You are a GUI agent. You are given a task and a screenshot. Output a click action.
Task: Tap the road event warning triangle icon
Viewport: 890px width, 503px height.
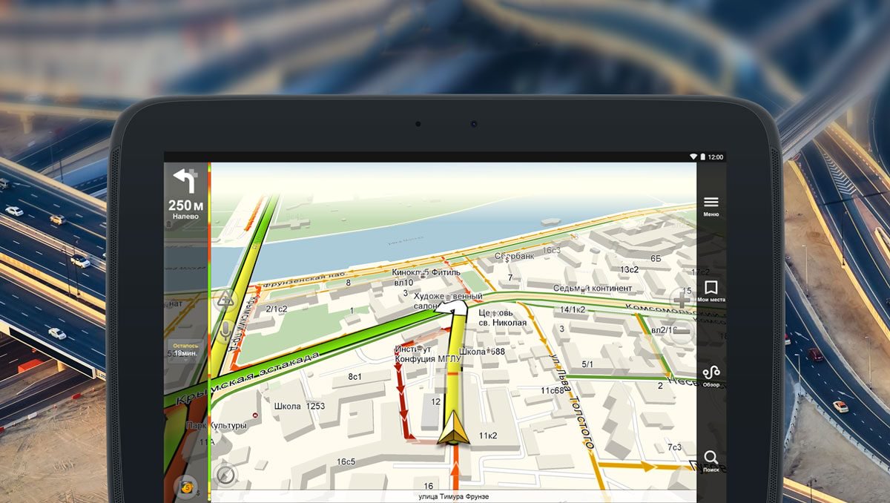pos(225,300)
